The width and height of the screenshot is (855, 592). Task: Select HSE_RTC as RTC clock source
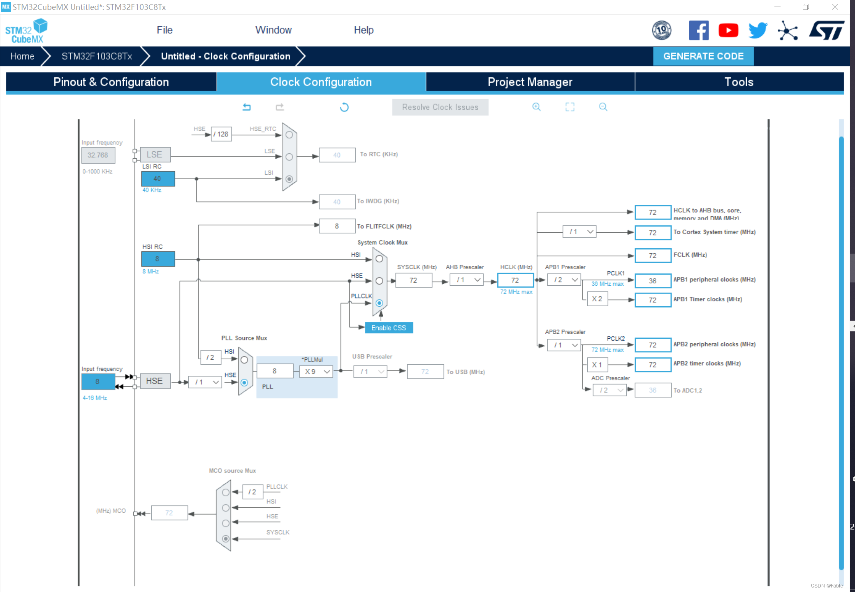pyautogui.click(x=289, y=135)
